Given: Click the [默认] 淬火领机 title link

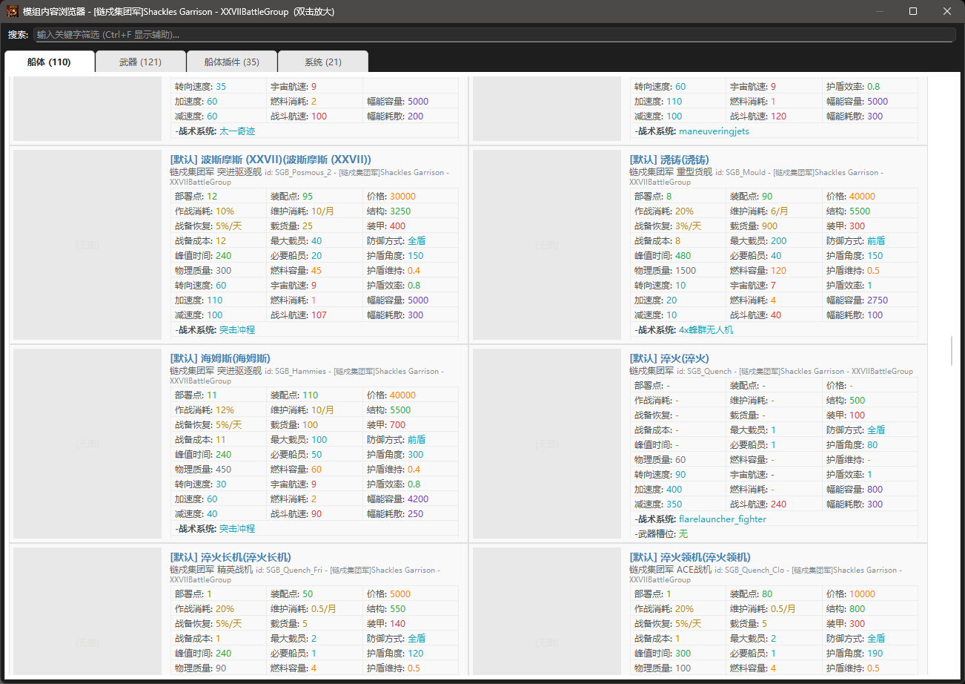Looking at the screenshot, I should coord(690,557).
